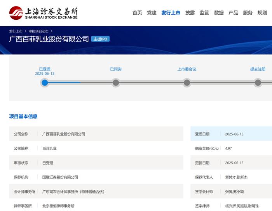Go to 发行上市 breadcrumb link
The image size is (272, 211).
(16, 31)
